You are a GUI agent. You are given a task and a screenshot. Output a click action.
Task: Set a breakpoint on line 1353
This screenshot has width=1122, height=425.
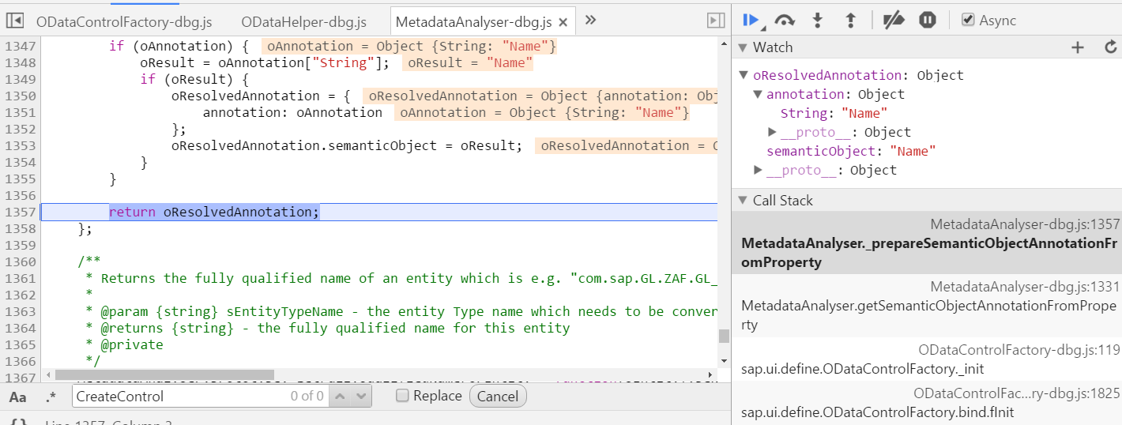(21, 145)
